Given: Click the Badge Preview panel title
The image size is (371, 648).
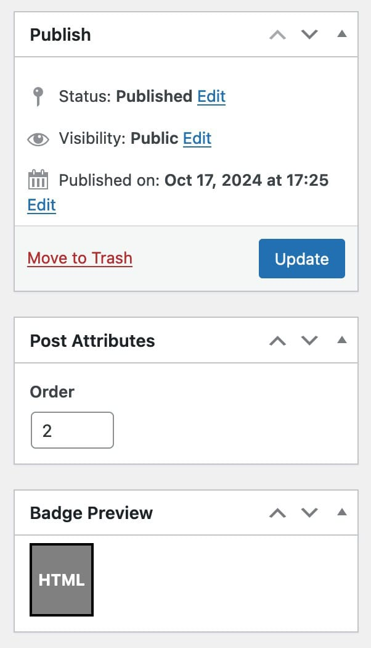Looking at the screenshot, I should point(91,513).
